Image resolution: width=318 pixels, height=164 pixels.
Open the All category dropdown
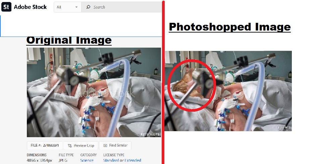click(67, 7)
